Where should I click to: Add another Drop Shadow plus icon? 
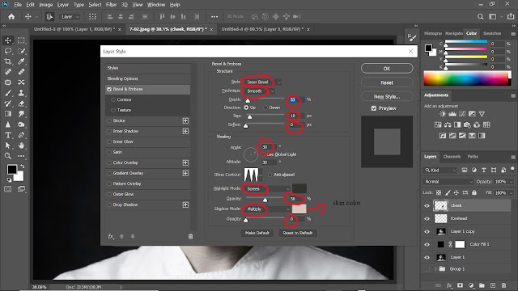tap(185, 205)
